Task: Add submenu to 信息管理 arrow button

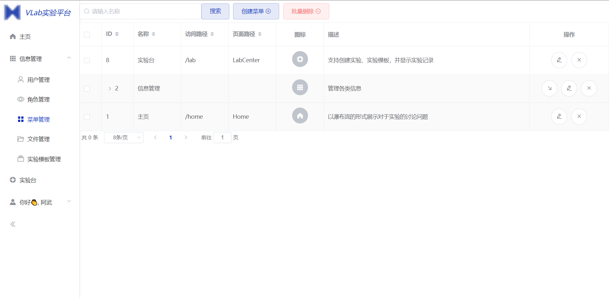Action: point(549,88)
